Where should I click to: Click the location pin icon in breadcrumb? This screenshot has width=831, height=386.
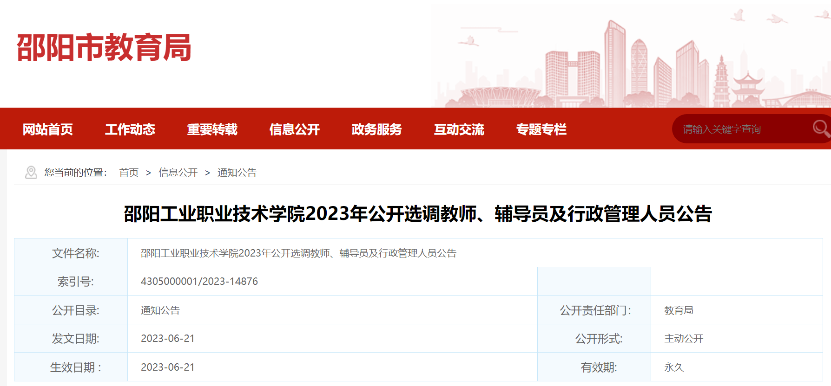coord(31,173)
